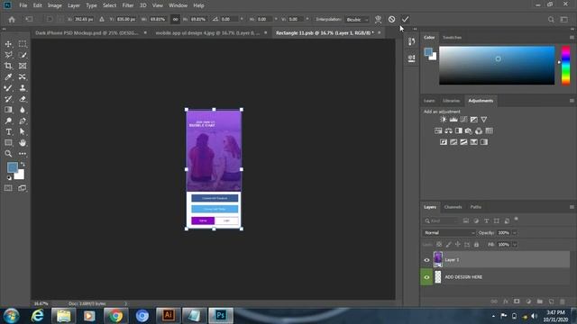Select the Gradient tool
The width and height of the screenshot is (577, 324).
pos(8,110)
